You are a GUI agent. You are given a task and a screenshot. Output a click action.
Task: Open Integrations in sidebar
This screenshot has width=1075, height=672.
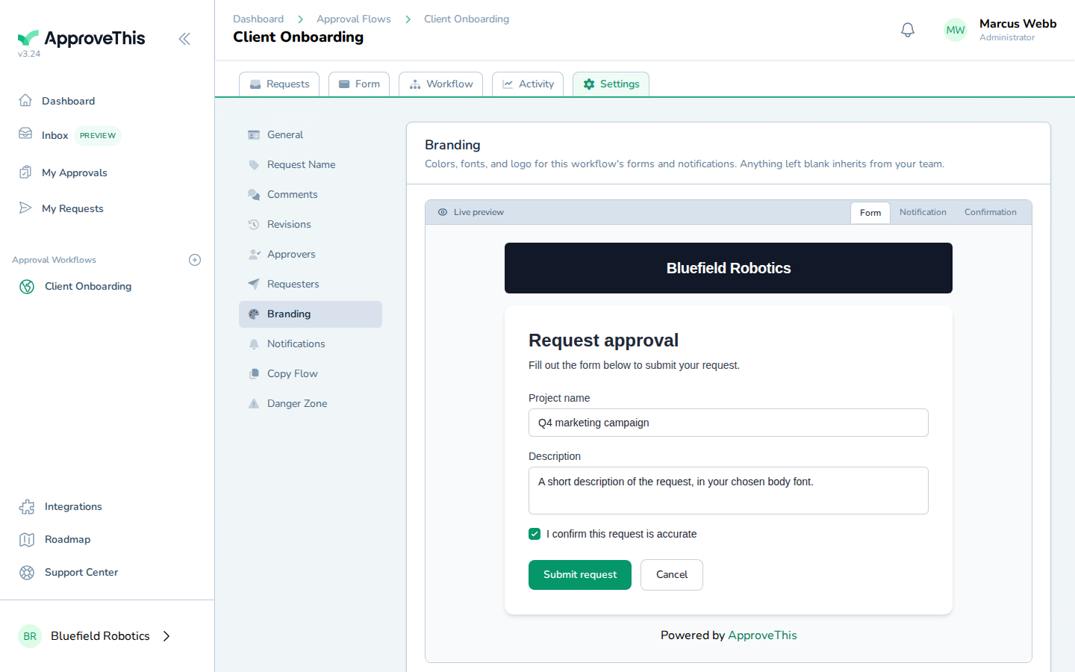click(x=73, y=507)
